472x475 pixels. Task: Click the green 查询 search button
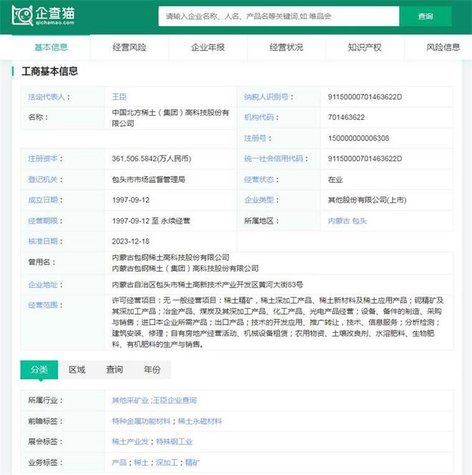(x=426, y=16)
